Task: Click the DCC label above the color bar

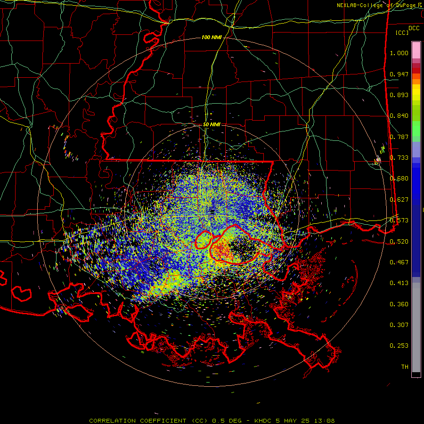Action: [414, 28]
